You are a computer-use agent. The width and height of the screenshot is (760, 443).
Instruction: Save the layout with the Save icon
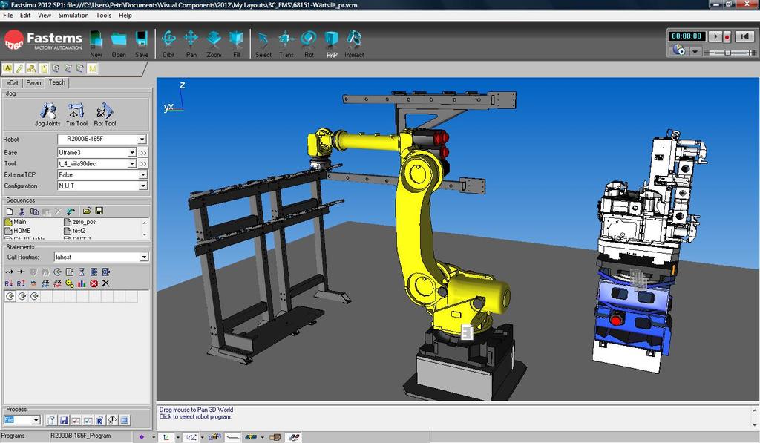pos(142,43)
